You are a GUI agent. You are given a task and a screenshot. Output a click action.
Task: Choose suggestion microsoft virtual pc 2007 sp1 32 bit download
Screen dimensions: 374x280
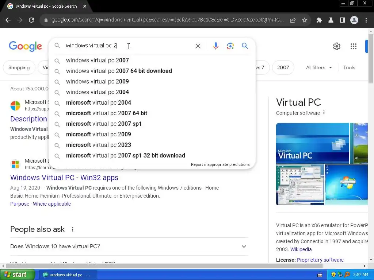click(x=152, y=155)
